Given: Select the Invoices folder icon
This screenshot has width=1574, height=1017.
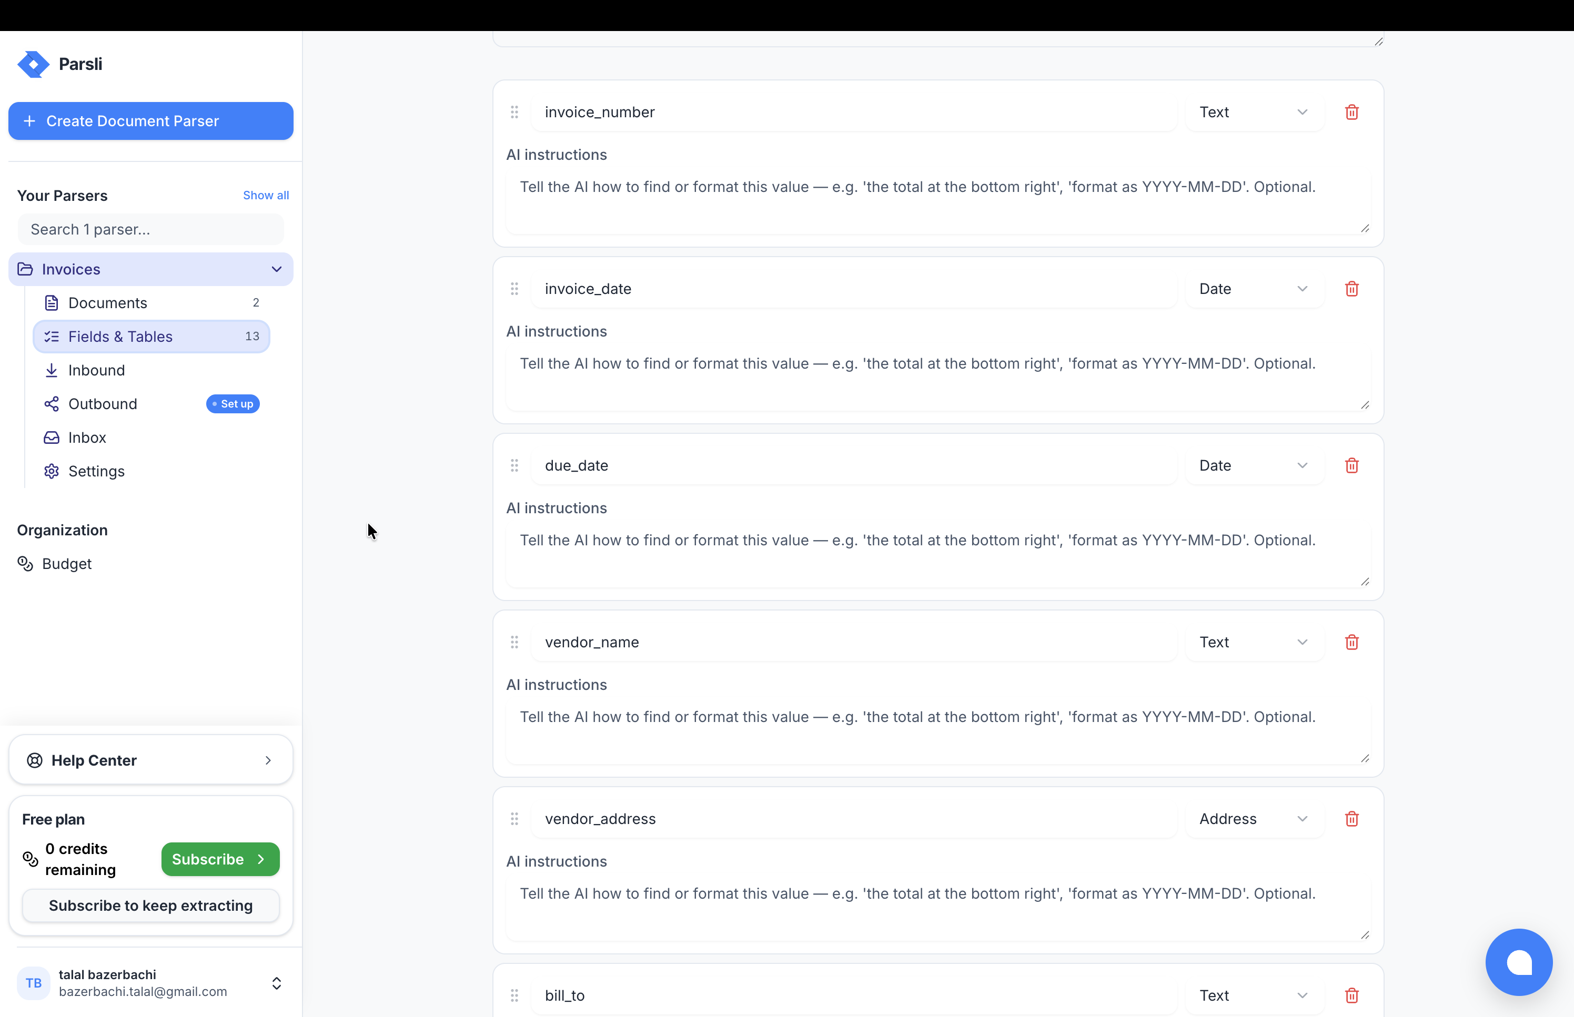Looking at the screenshot, I should click(25, 269).
